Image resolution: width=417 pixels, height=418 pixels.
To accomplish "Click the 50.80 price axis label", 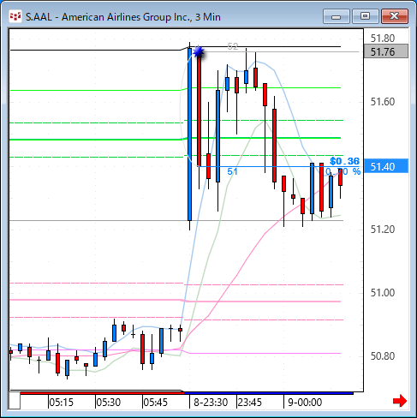I will pos(383,356).
